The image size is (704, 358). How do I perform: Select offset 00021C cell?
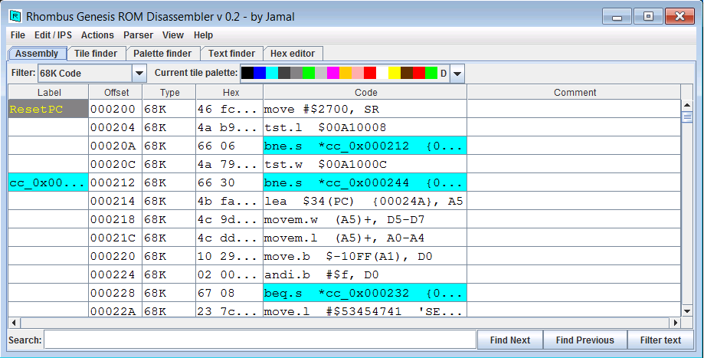[116, 238]
